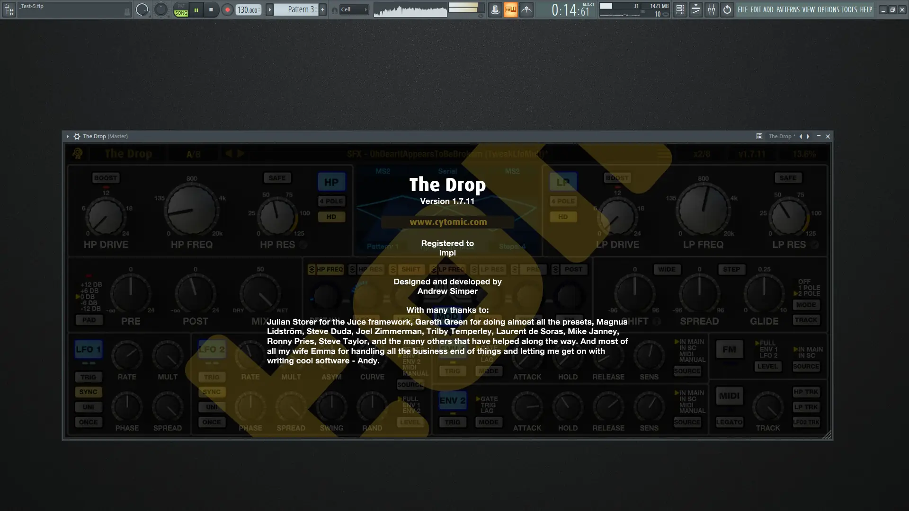The height and width of the screenshot is (511, 909).
Task: Open the OPTIONS menu
Action: [828, 9]
